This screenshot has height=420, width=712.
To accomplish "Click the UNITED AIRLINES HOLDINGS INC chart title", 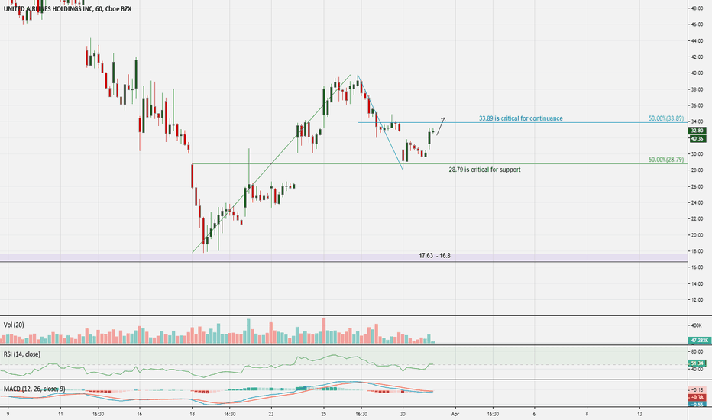I will coord(67,8).
